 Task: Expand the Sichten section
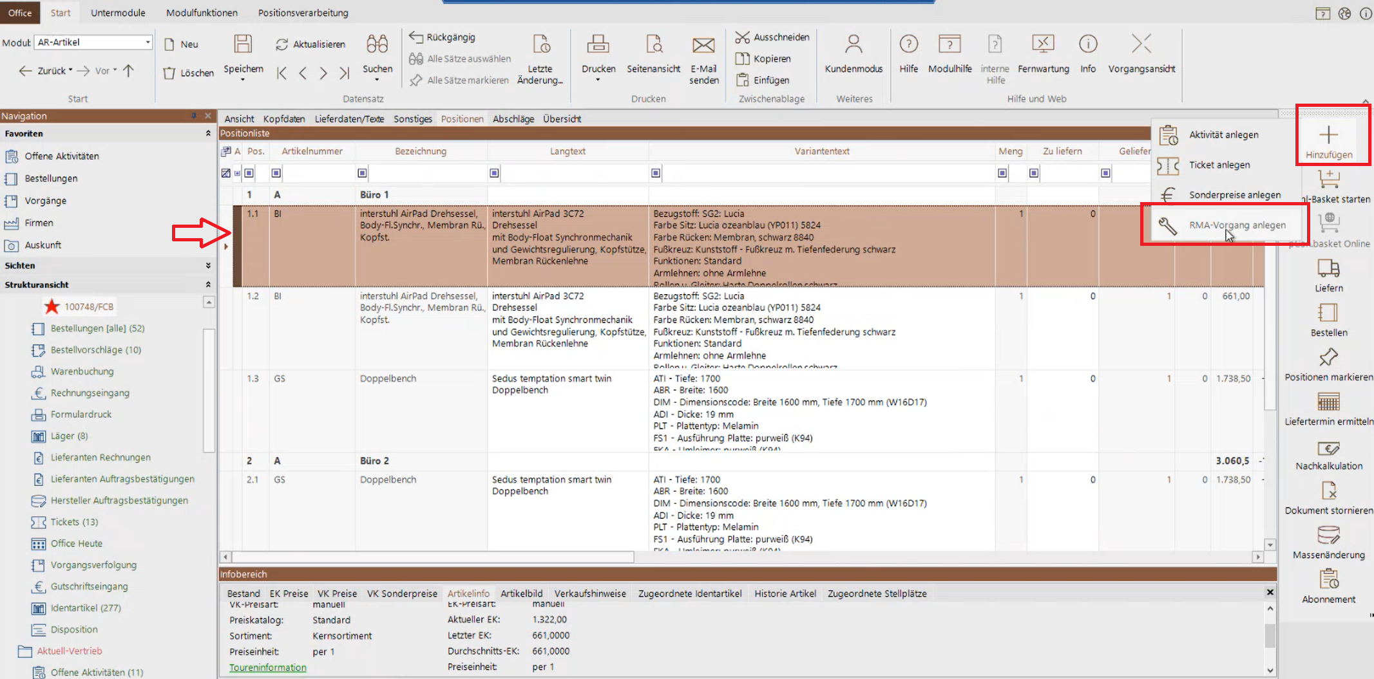pos(207,266)
